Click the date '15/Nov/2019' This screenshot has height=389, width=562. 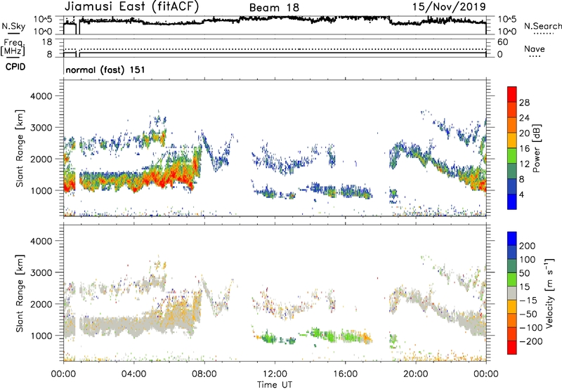click(x=449, y=7)
